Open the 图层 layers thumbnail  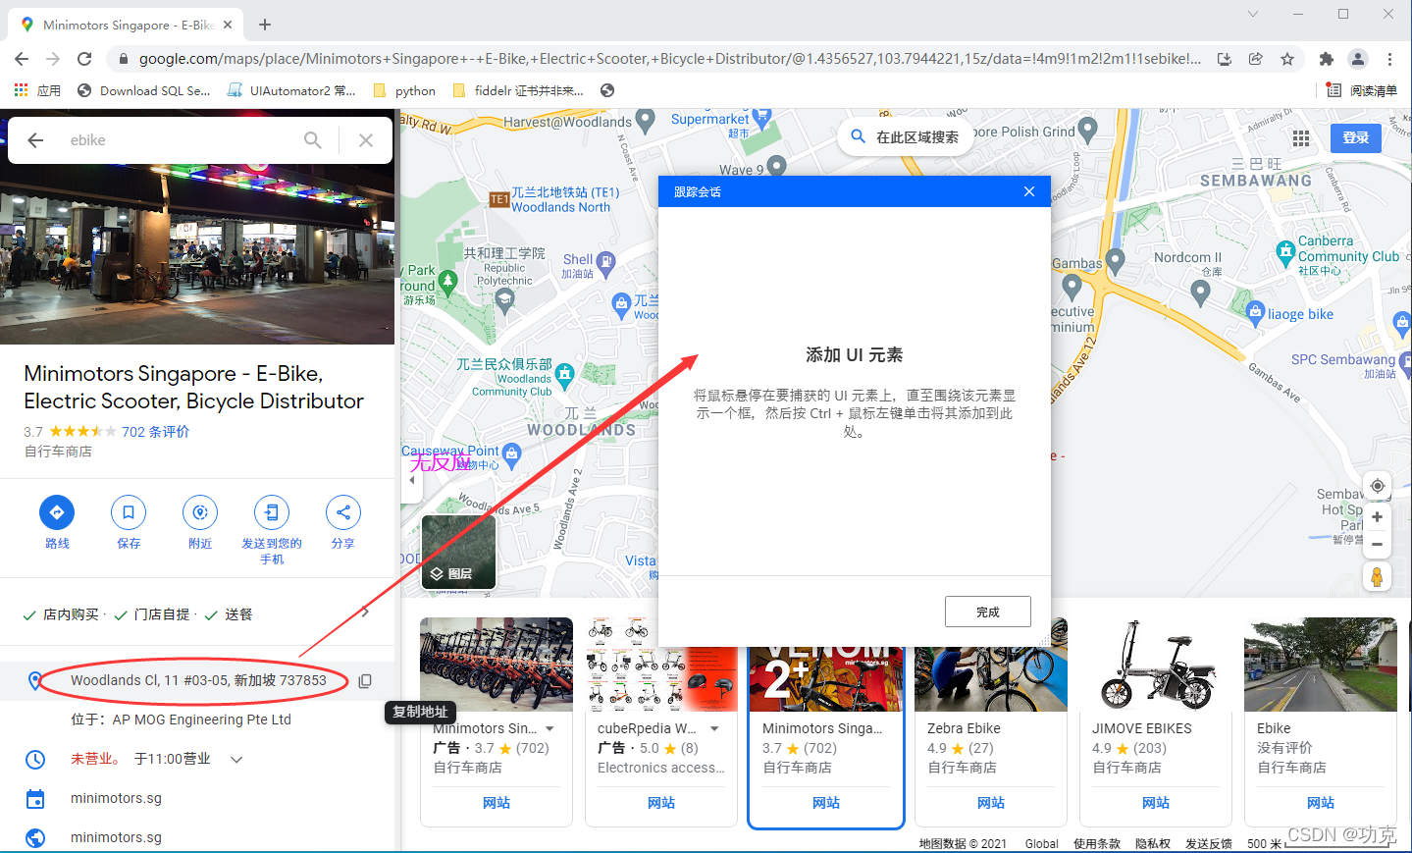458,552
